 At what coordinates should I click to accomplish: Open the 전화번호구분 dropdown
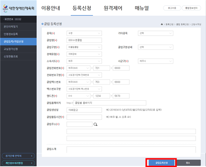[x=84, y=75]
